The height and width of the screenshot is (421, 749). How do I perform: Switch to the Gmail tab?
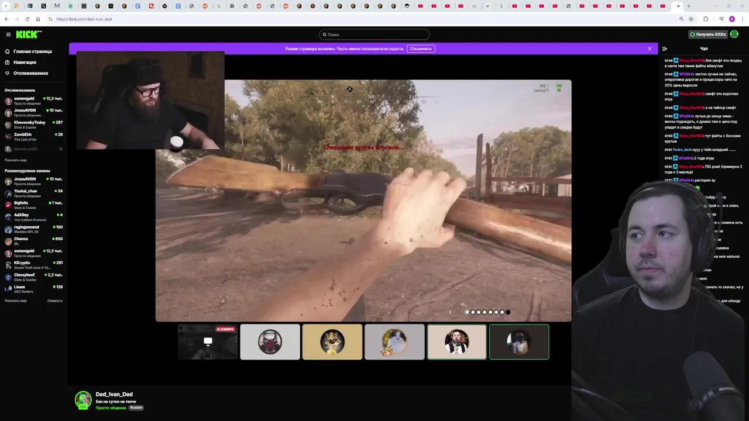click(x=57, y=6)
